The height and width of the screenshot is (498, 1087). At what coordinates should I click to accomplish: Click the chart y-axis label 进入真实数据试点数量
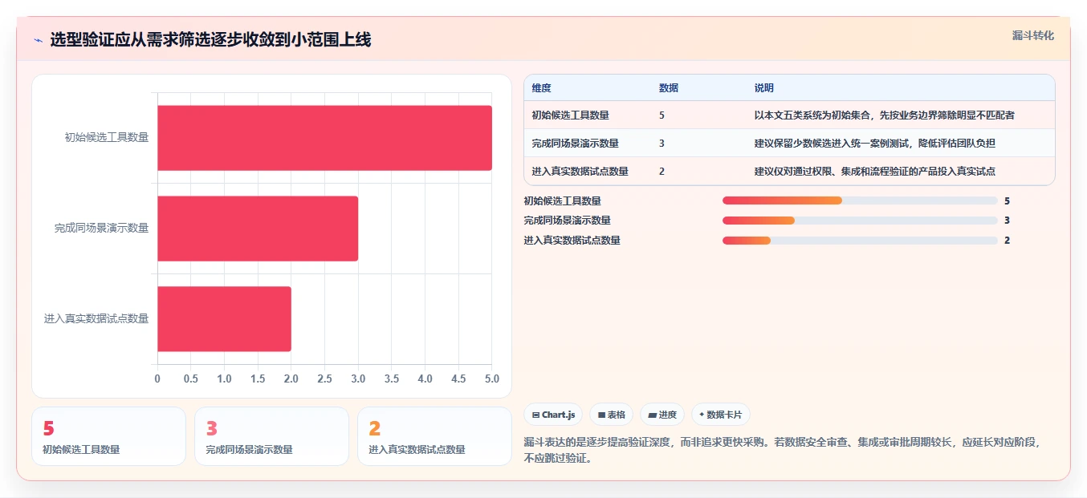click(x=96, y=319)
